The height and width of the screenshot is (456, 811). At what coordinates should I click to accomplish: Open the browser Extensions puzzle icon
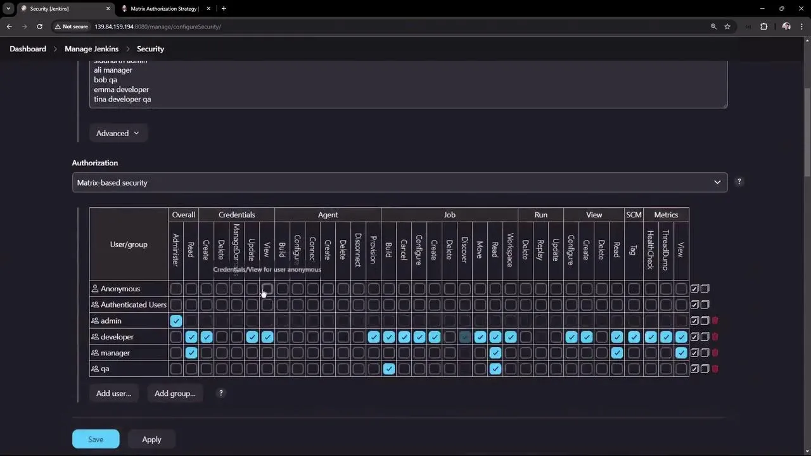point(763,27)
